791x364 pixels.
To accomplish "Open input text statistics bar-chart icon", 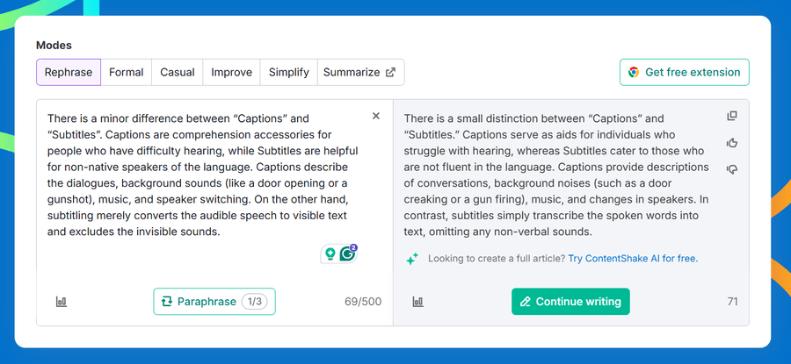I will tap(62, 302).
